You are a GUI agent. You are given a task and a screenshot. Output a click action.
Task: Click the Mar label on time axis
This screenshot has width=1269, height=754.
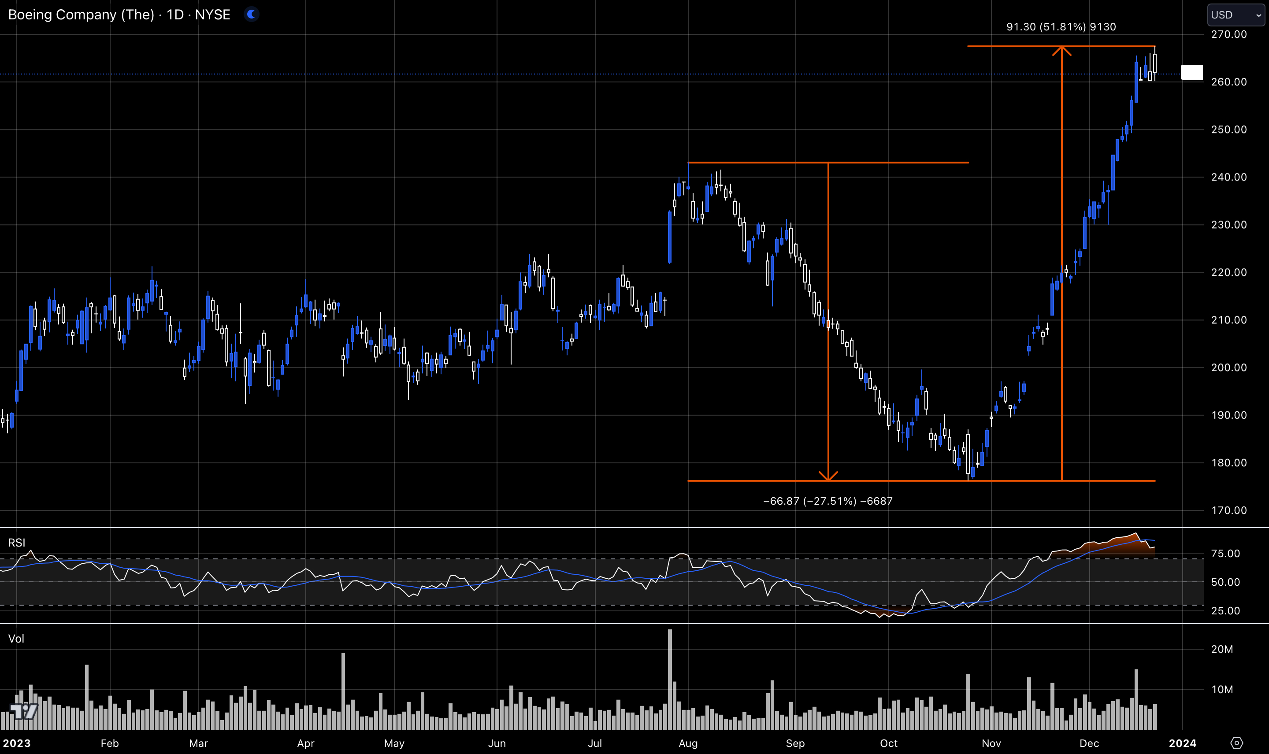198,743
